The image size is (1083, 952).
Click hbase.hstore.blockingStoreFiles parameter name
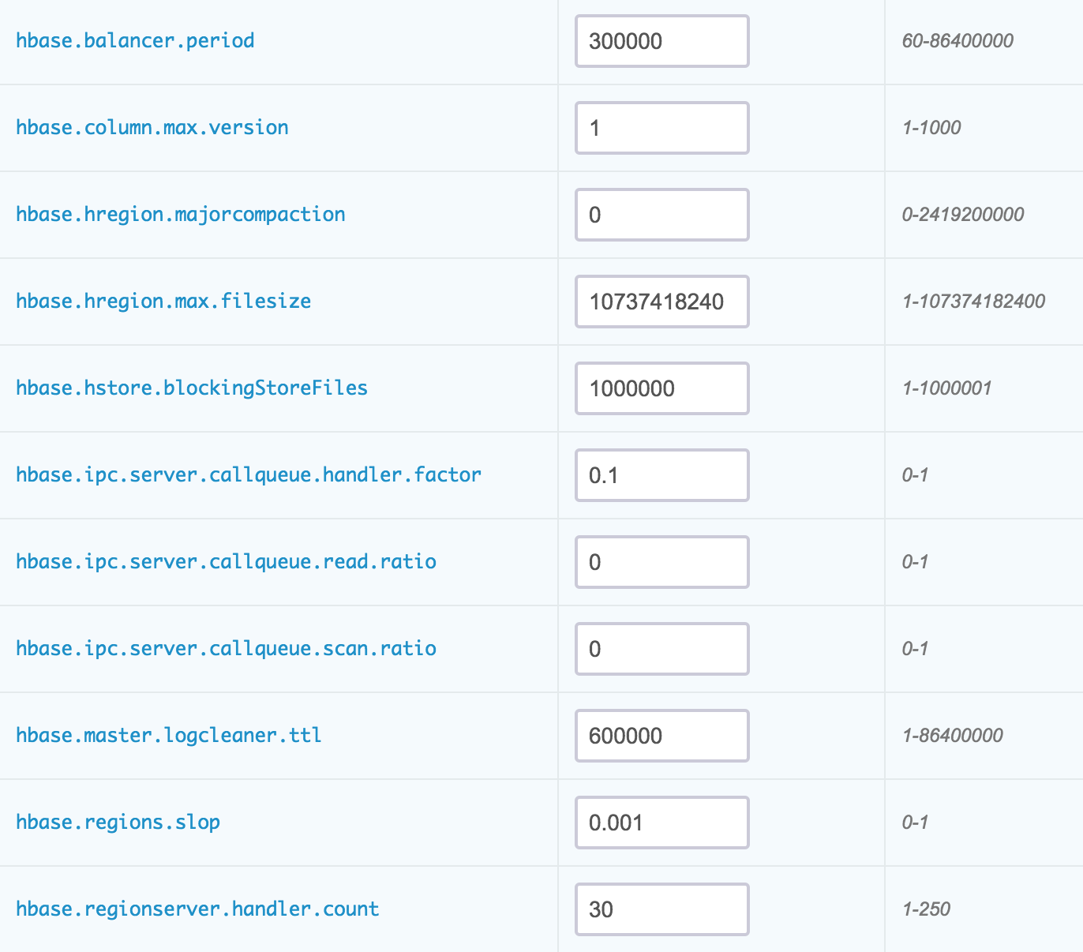192,388
